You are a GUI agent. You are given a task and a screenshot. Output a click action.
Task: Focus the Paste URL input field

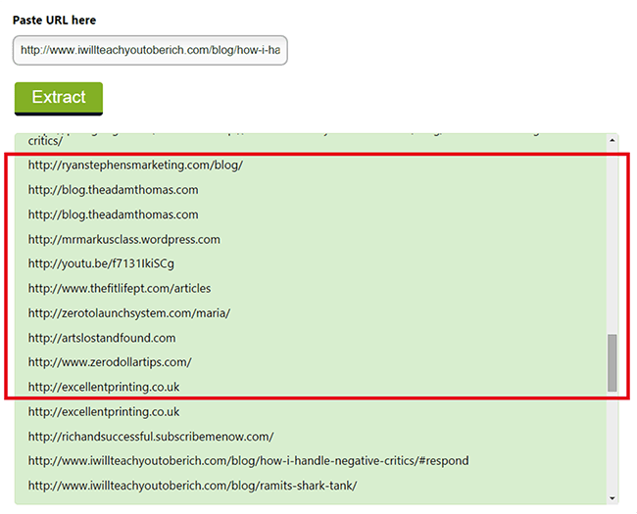point(150,50)
